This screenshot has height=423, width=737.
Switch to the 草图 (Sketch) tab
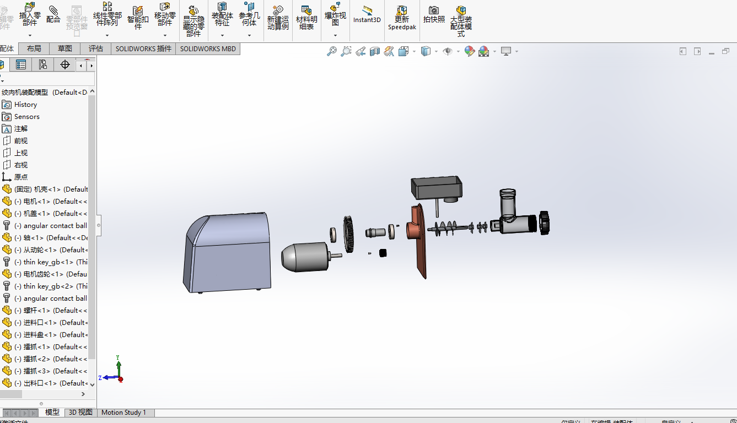65,48
